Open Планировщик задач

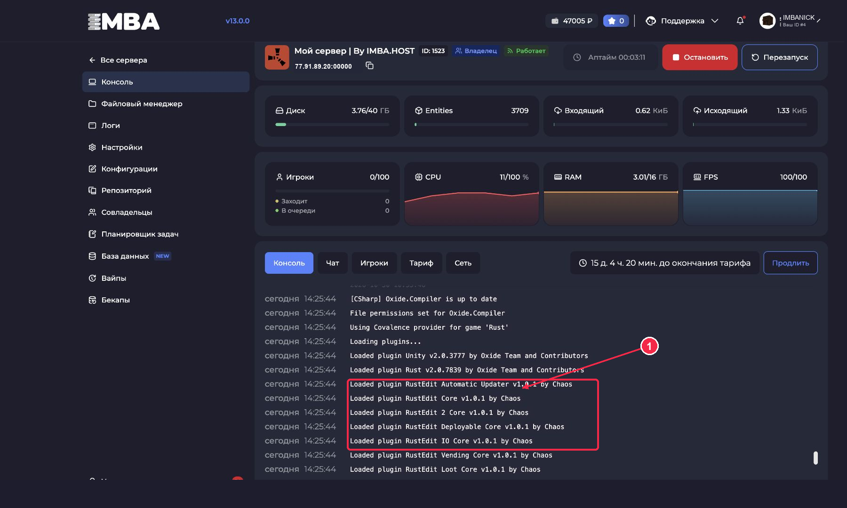pyautogui.click(x=134, y=234)
